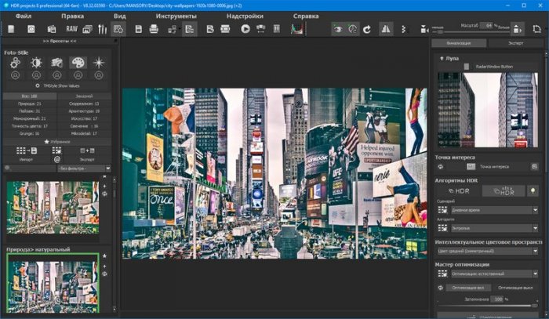Open the 'без фильтров' filter dropdown
549x319 pixels.
coord(81,168)
